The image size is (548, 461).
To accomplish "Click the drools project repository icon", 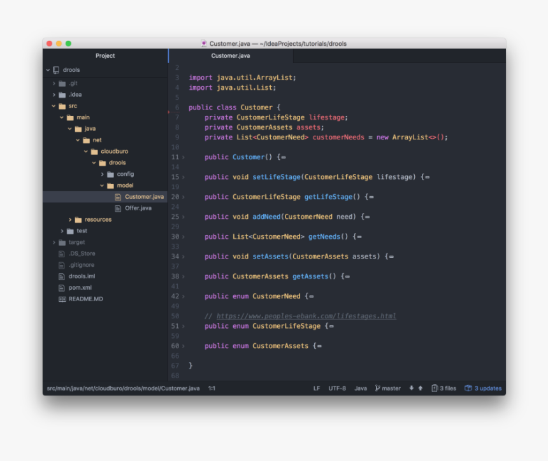I will [x=56, y=70].
